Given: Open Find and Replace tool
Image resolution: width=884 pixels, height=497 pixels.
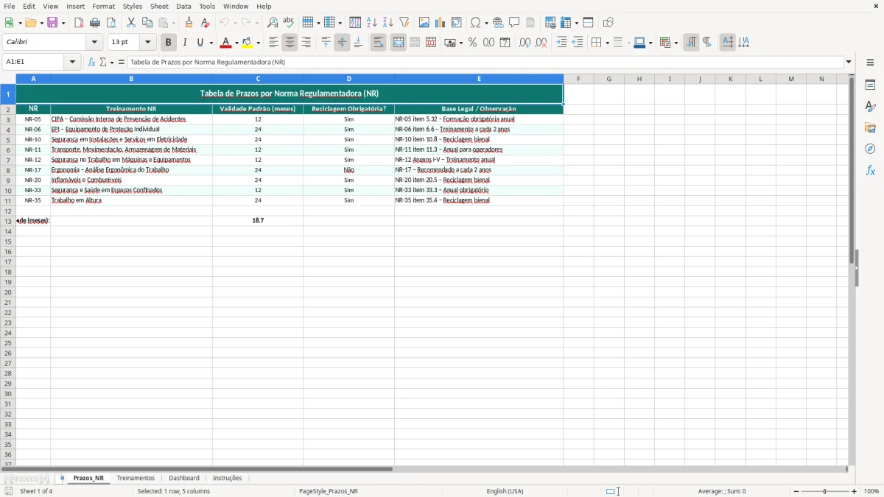Looking at the screenshot, I should [x=273, y=23].
